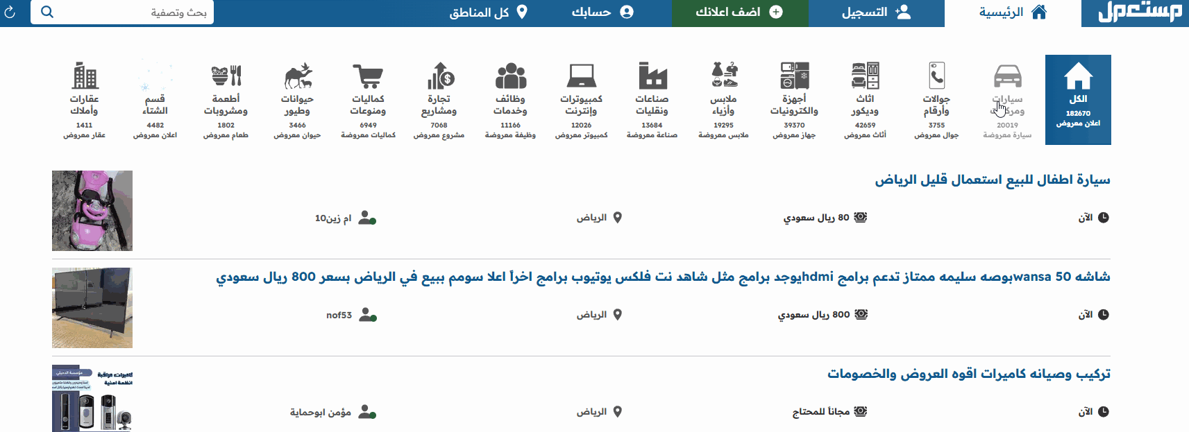The height and width of the screenshot is (432, 1189).
Task: Click the green add your ad button
Action: (x=739, y=12)
